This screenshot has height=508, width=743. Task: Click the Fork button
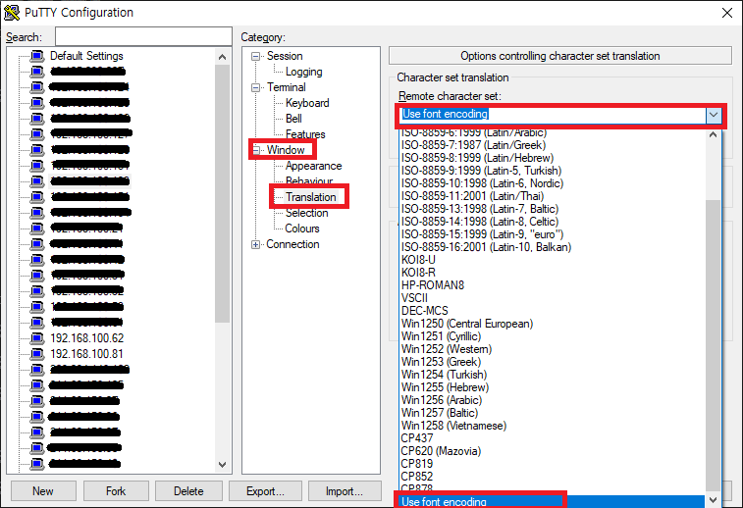pyautogui.click(x=116, y=491)
